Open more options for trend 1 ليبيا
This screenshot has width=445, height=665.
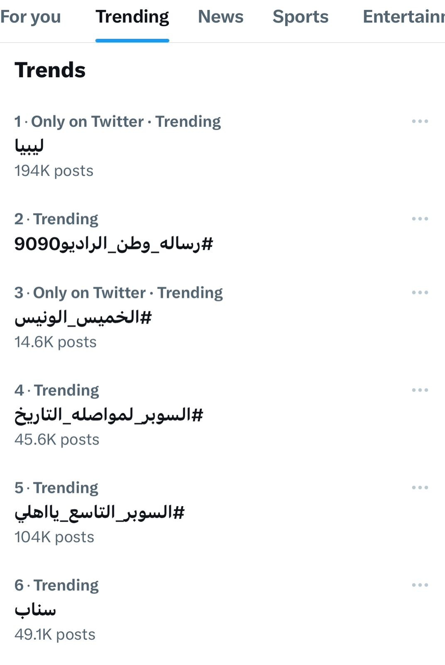420,121
